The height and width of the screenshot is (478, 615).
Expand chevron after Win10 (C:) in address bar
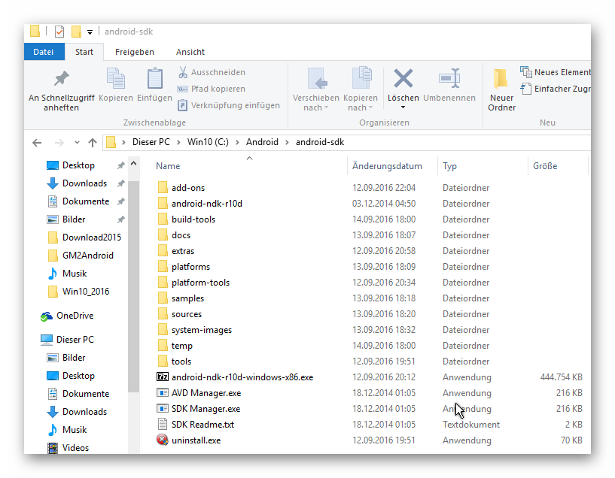237,142
